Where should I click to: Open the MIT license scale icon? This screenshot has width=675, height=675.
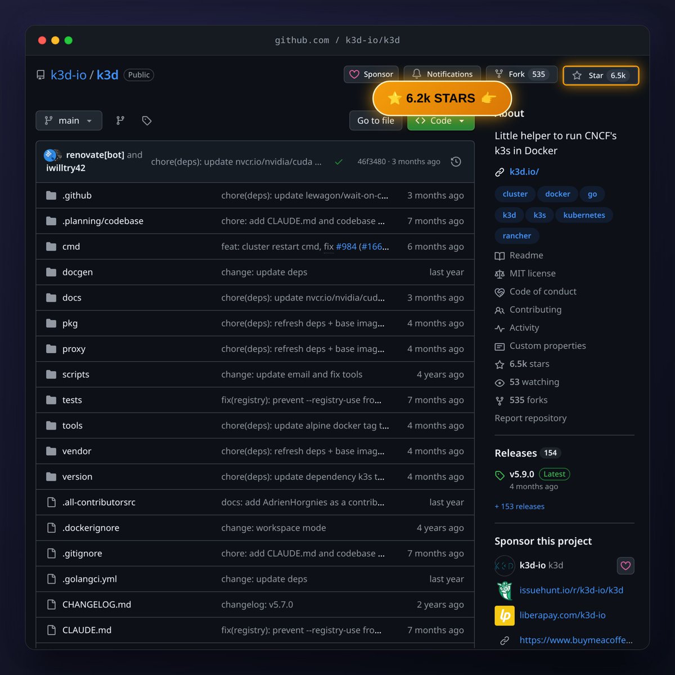pos(499,274)
